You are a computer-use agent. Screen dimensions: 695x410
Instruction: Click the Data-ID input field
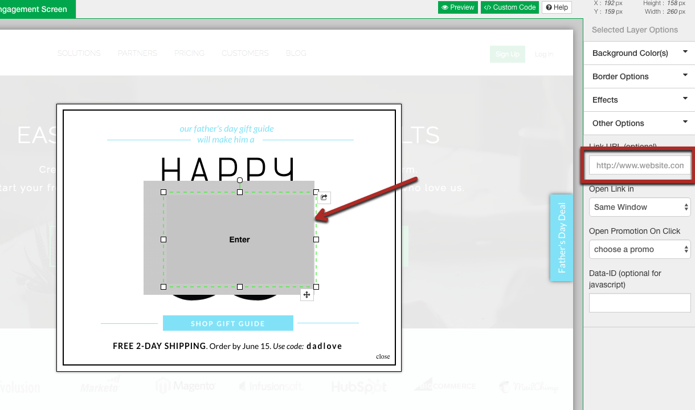click(x=639, y=303)
